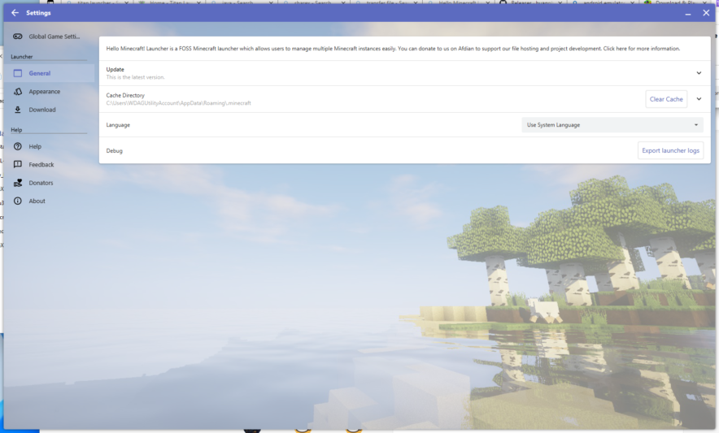Click the Feedback speech bubble icon
Screen dimensions: 719x433
pyautogui.click(x=18, y=165)
